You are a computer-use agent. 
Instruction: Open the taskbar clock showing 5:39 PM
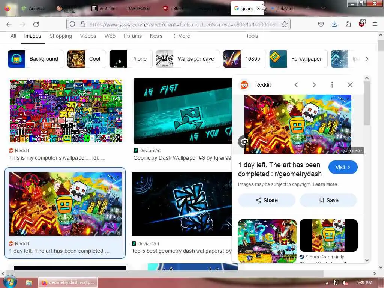(x=364, y=283)
